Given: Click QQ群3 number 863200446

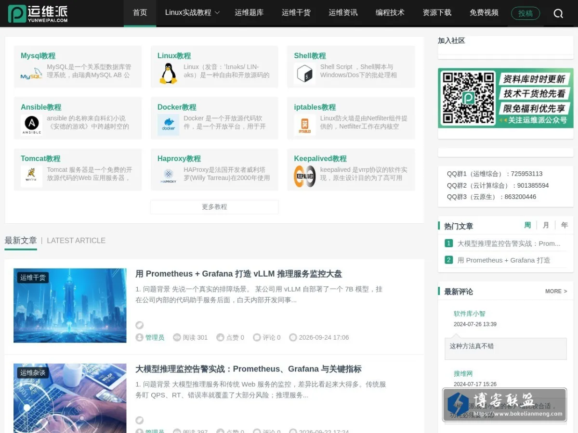Looking at the screenshot, I should point(520,197).
